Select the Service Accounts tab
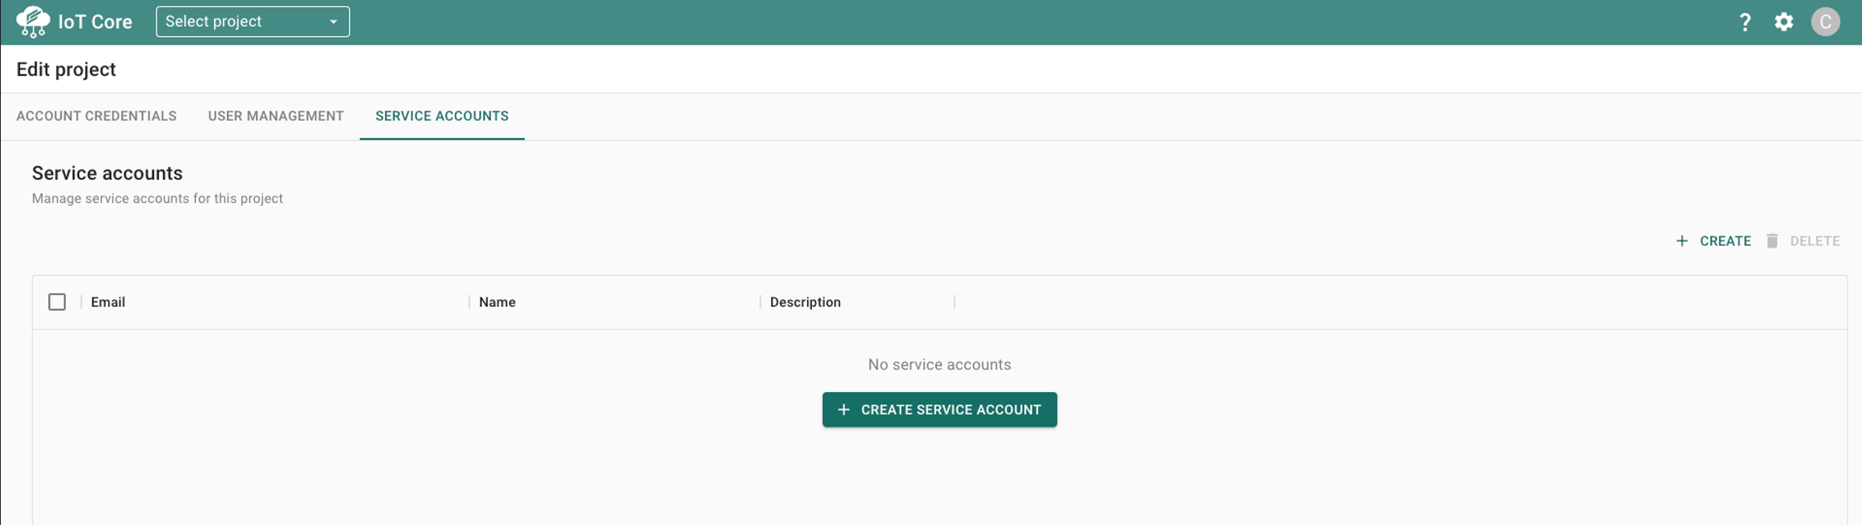The image size is (1862, 525). [x=442, y=116]
